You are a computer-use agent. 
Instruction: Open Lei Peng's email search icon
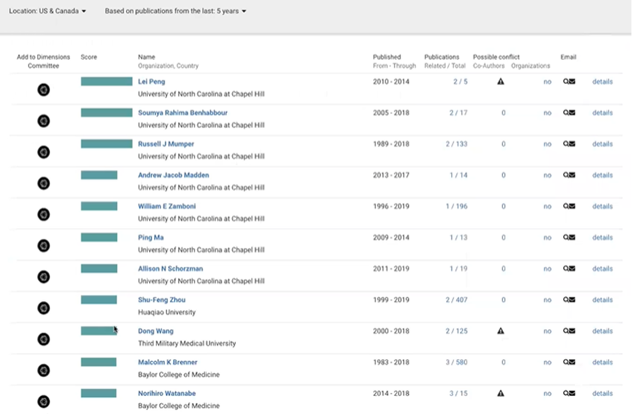564,81
